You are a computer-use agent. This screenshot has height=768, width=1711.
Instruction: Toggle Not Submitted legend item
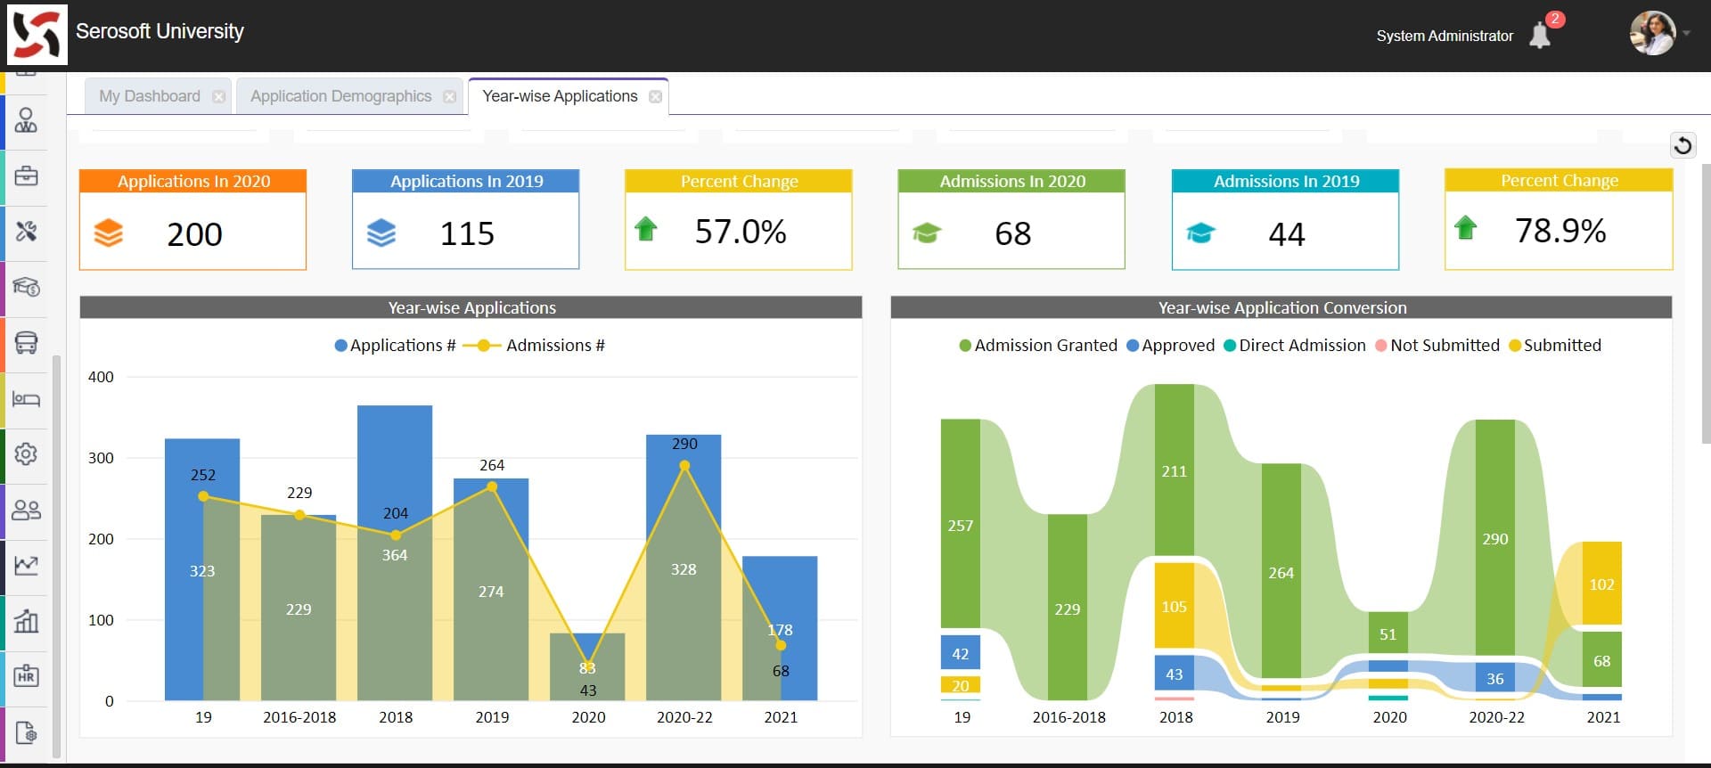tap(1437, 346)
